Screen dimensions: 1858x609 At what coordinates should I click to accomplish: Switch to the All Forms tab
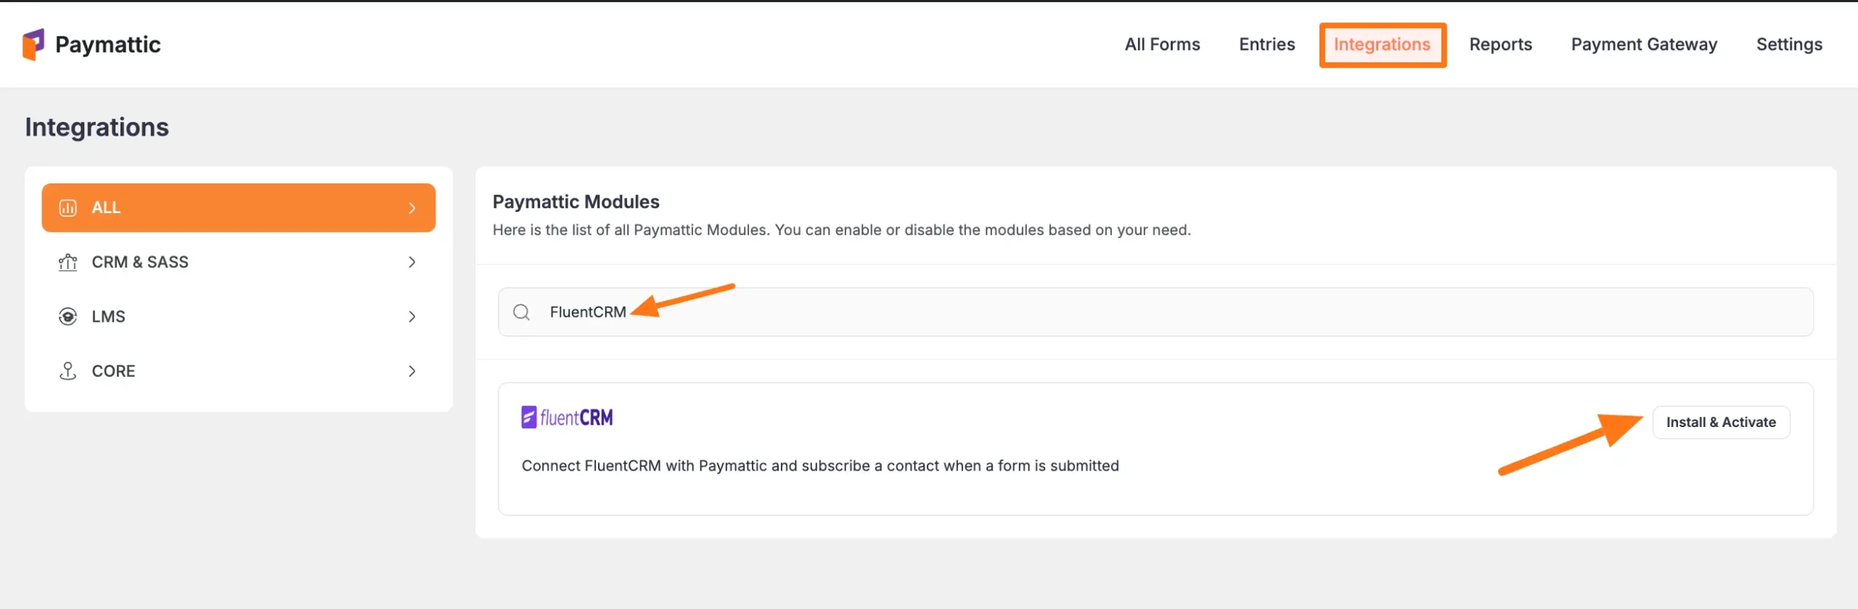click(x=1161, y=44)
